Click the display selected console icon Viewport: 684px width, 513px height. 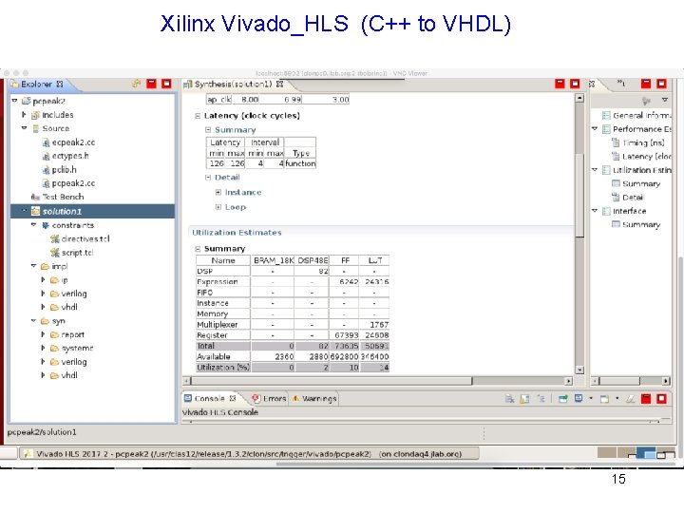click(579, 398)
